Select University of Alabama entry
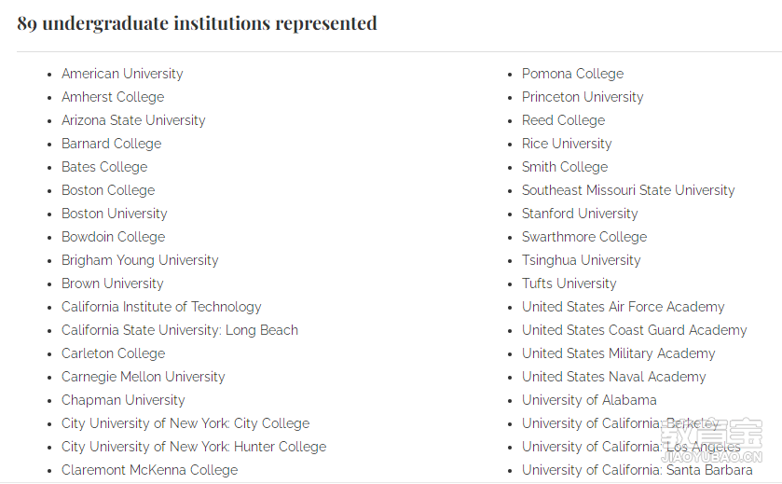 click(589, 400)
